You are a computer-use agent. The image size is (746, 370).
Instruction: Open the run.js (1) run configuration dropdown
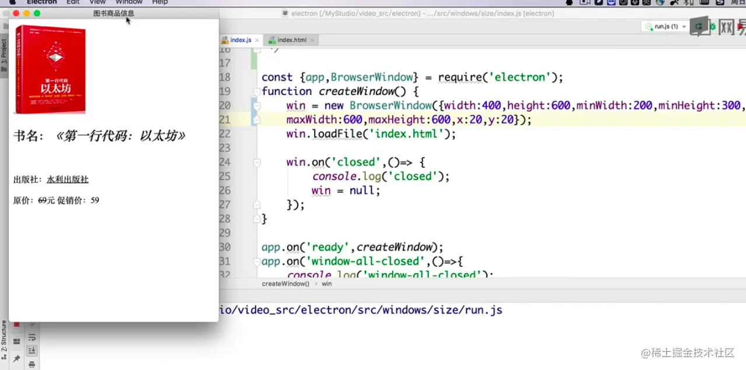click(665, 27)
